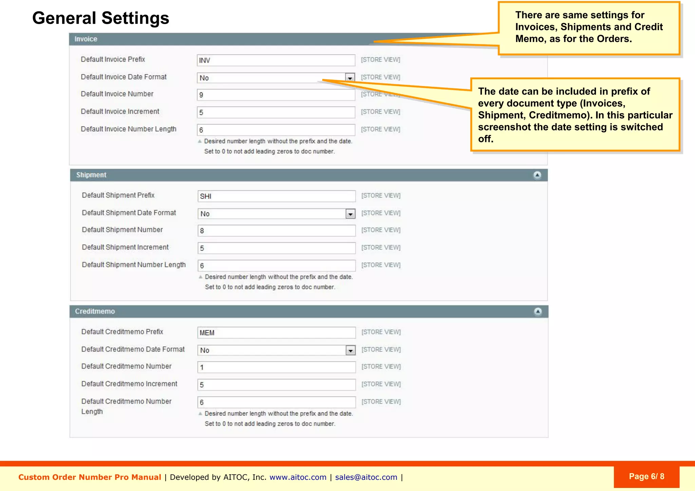Focus the Default Invoice Increment field
Screen dimensions: 695x491
(x=276, y=112)
